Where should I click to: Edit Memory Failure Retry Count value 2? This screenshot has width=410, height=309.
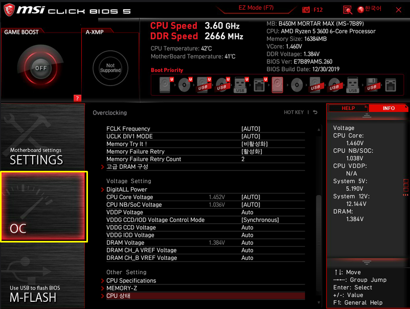point(243,159)
